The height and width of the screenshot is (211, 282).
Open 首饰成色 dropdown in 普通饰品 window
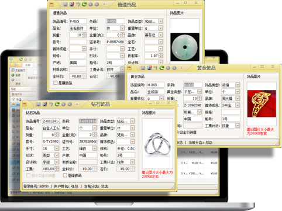84,49
